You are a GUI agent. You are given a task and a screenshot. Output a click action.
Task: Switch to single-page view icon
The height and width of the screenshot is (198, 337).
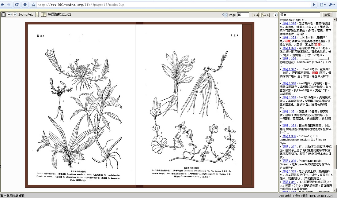tap(37, 15)
